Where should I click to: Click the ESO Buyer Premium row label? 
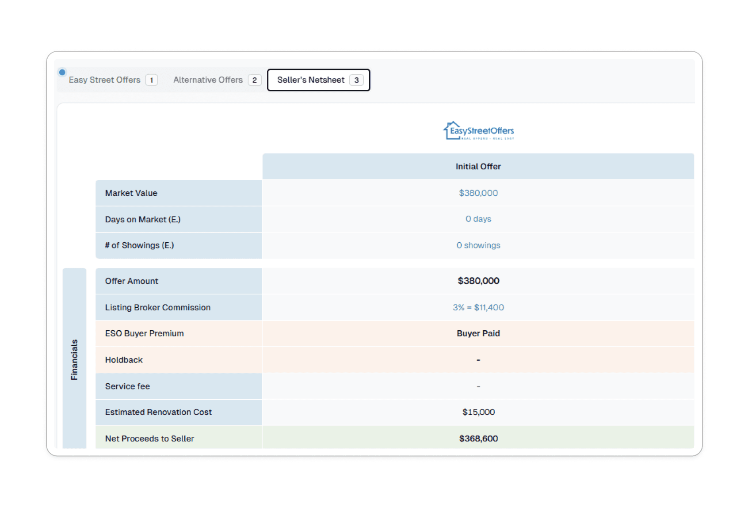144,333
